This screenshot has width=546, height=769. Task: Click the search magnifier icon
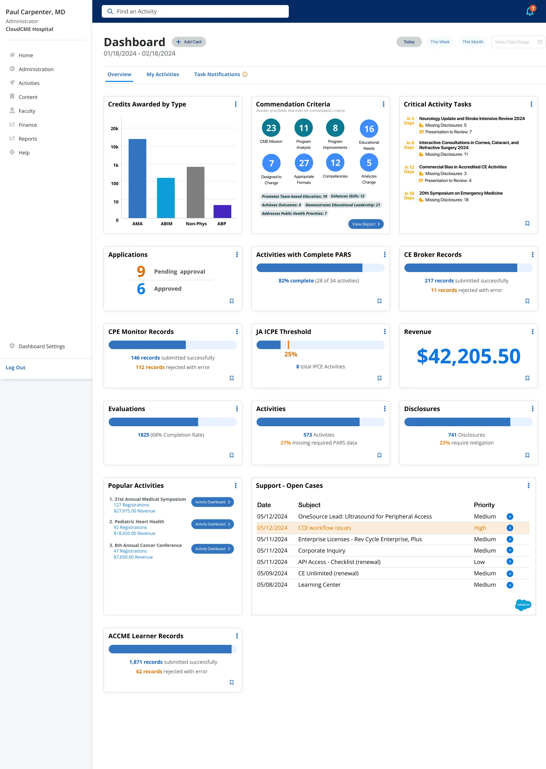110,11
